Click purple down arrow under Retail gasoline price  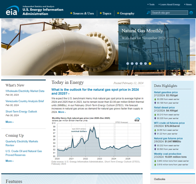coord(155,103)
